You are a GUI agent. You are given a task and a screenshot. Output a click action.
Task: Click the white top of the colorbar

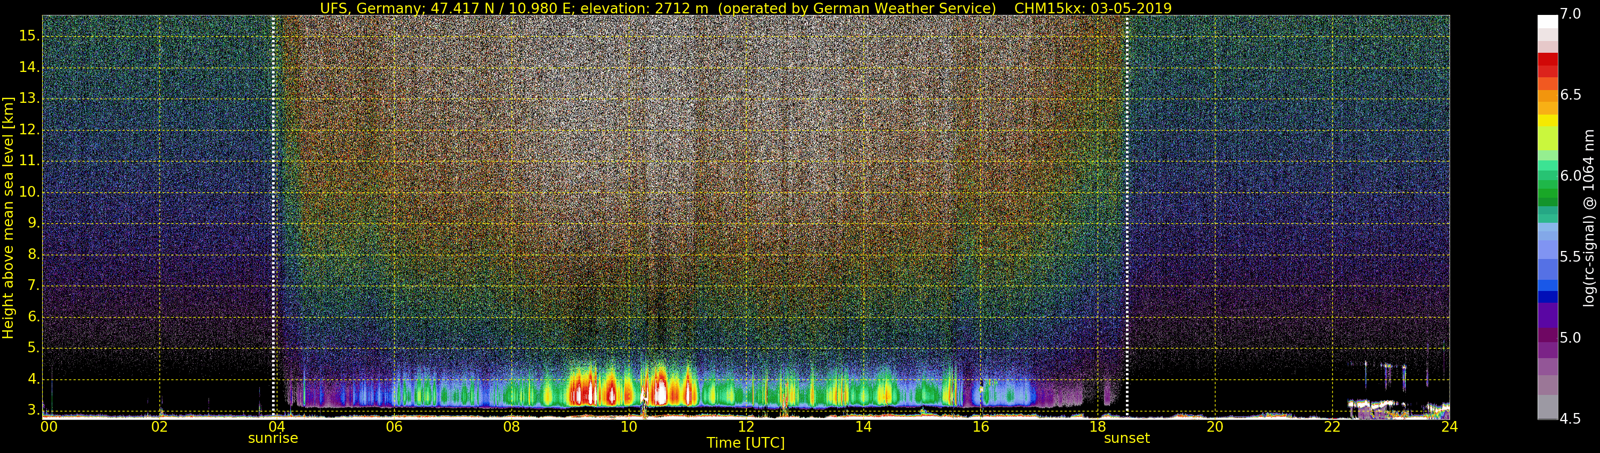click(x=1547, y=22)
